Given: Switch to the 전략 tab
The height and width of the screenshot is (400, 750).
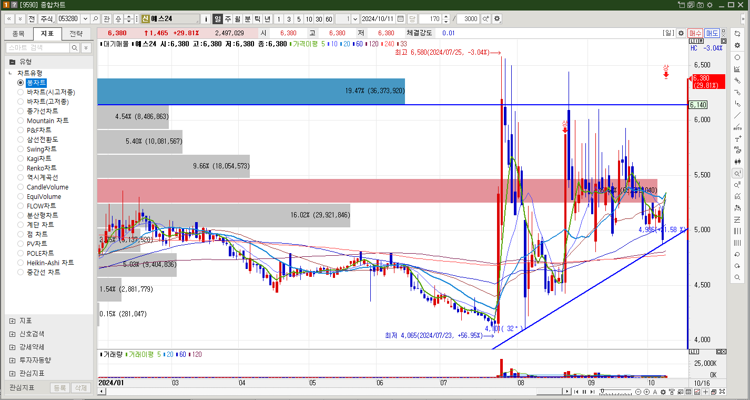Looking at the screenshot, I should pyautogui.click(x=76, y=34).
